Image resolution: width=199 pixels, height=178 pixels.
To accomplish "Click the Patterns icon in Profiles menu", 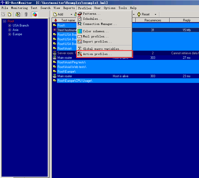I will 80,14.
